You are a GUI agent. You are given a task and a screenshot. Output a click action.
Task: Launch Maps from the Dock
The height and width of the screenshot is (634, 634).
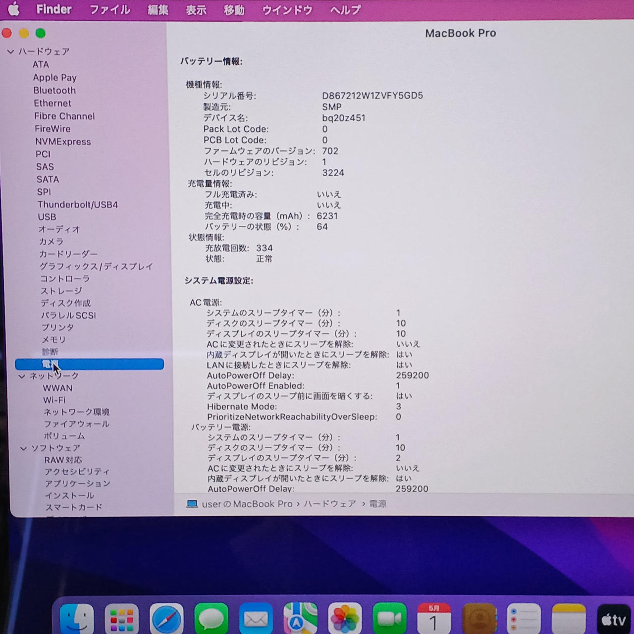pos(300,619)
